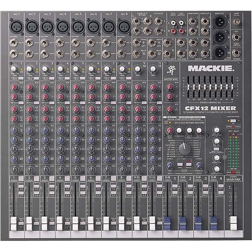Screen dimensions: 252x252
Task: Enable Low Cut on channel 1
Action: pos(21,78)
